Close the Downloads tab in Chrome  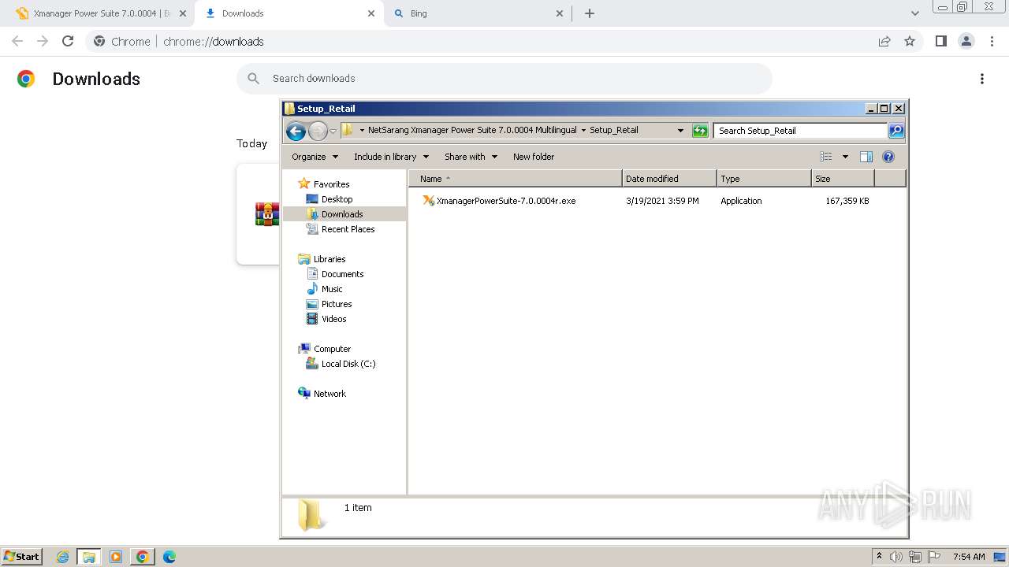tap(371, 13)
